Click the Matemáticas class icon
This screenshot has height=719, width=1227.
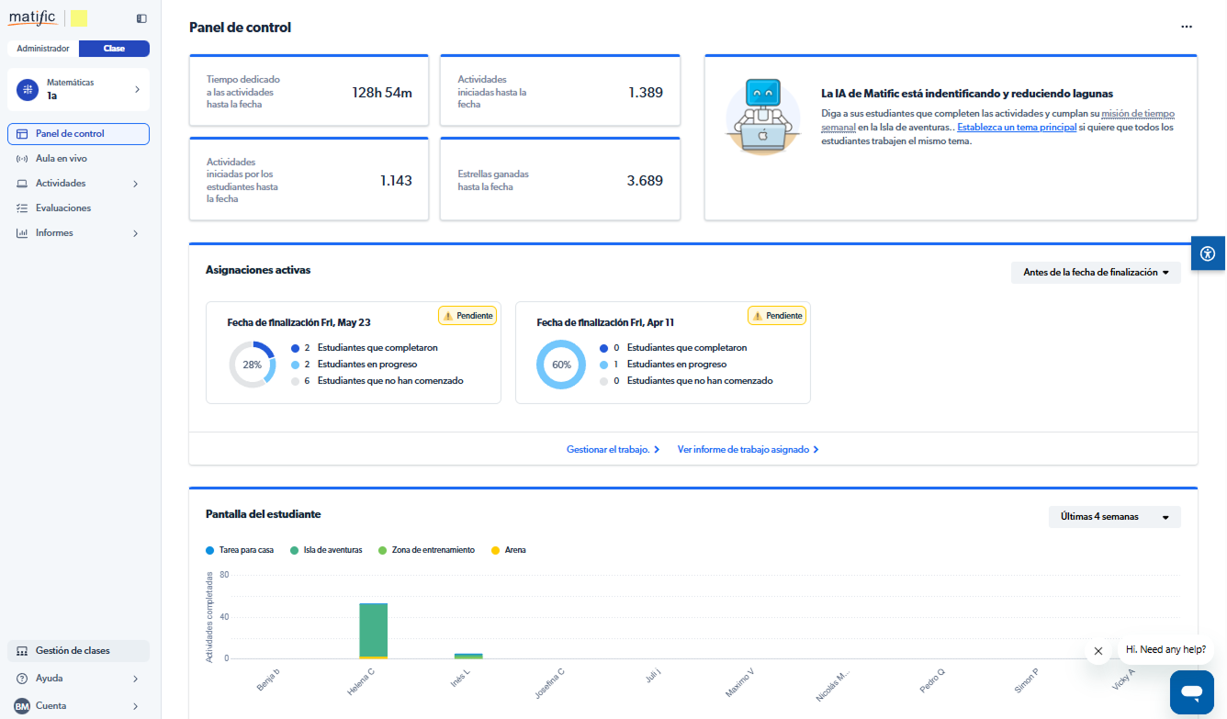click(28, 89)
